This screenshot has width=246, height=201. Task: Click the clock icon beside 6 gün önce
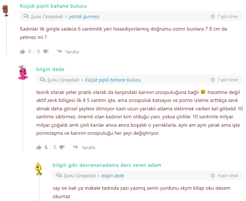[x=212, y=176]
